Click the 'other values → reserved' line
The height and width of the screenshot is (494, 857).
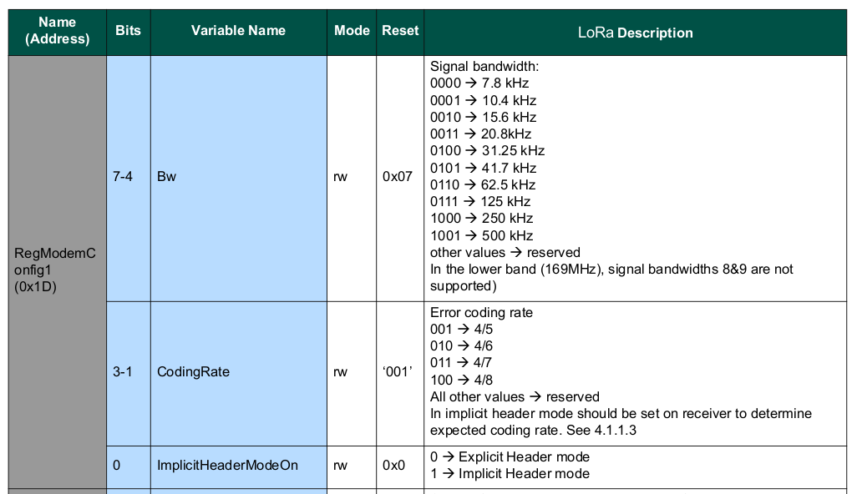(505, 253)
